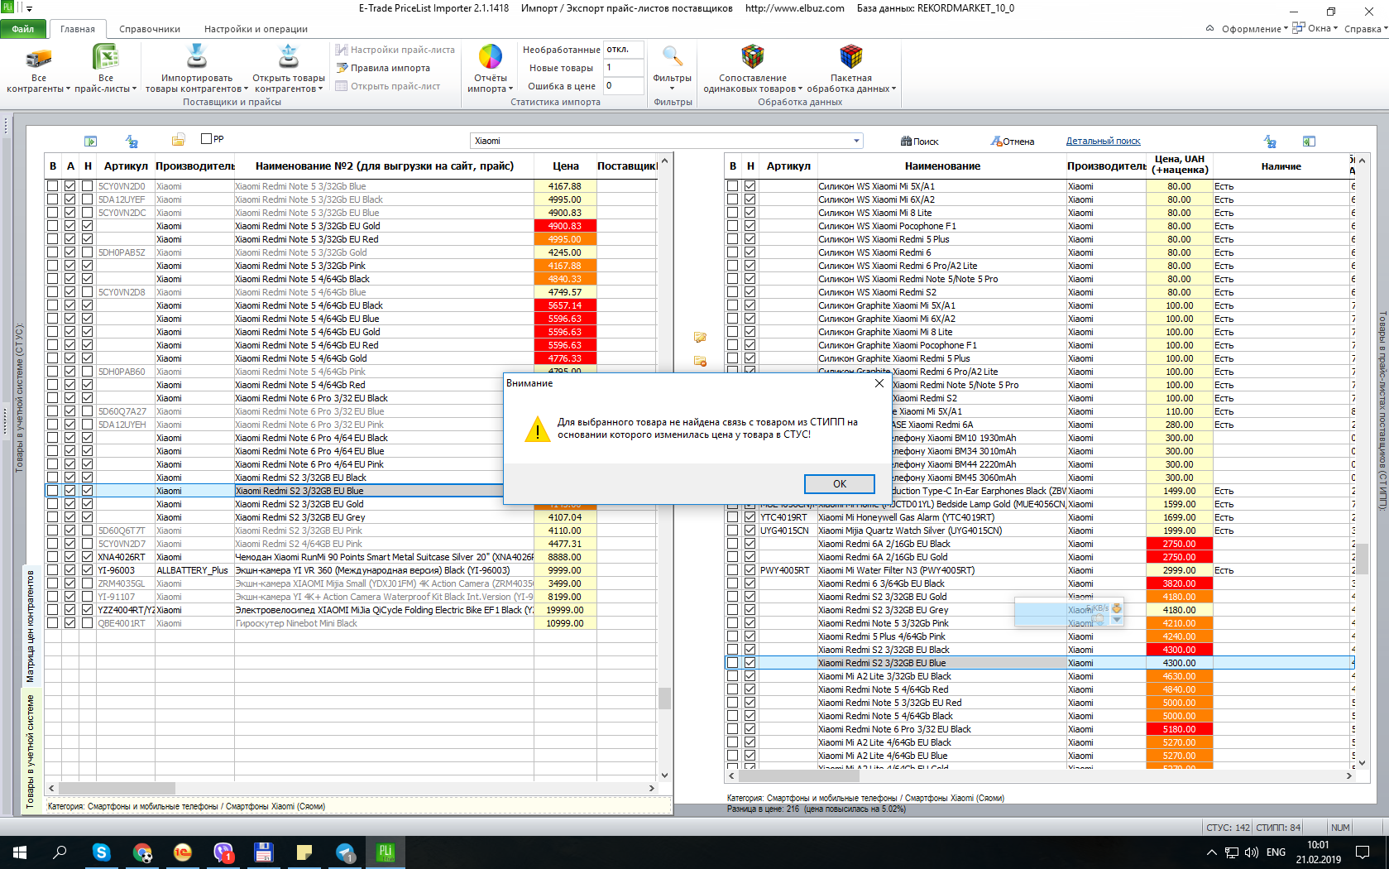Open the Оформление dropdown menu
The height and width of the screenshot is (869, 1389).
point(1255,29)
